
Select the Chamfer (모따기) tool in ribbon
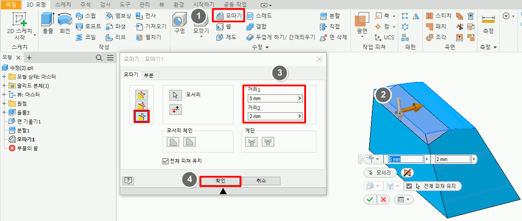(229, 16)
